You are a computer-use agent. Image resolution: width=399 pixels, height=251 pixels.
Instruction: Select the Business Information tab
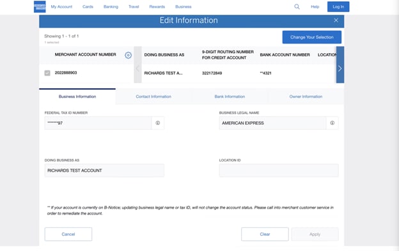77,97
